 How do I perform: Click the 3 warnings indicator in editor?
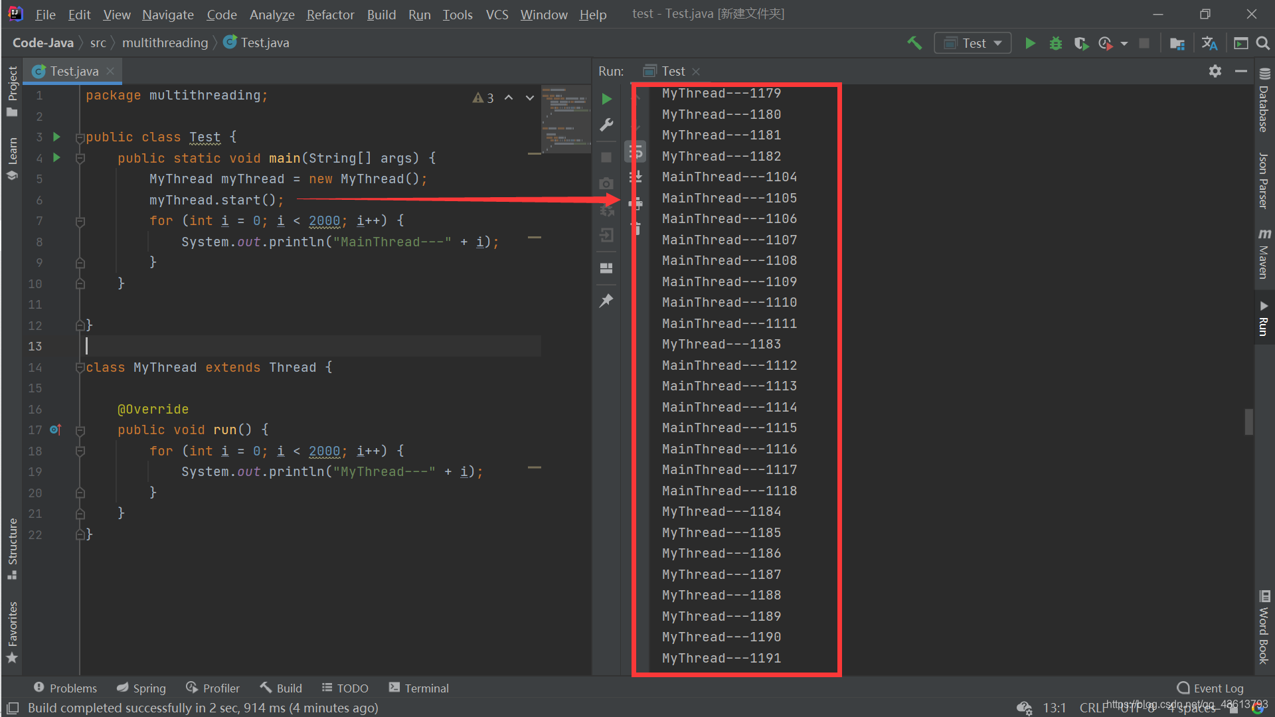(483, 98)
